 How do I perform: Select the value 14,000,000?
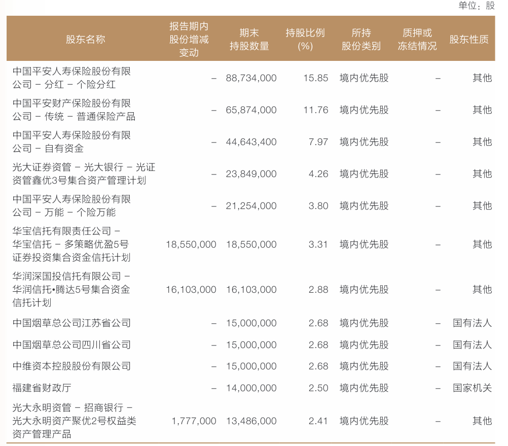click(x=251, y=388)
